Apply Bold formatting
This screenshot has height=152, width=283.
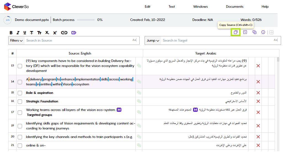pyautogui.click(x=11, y=32)
